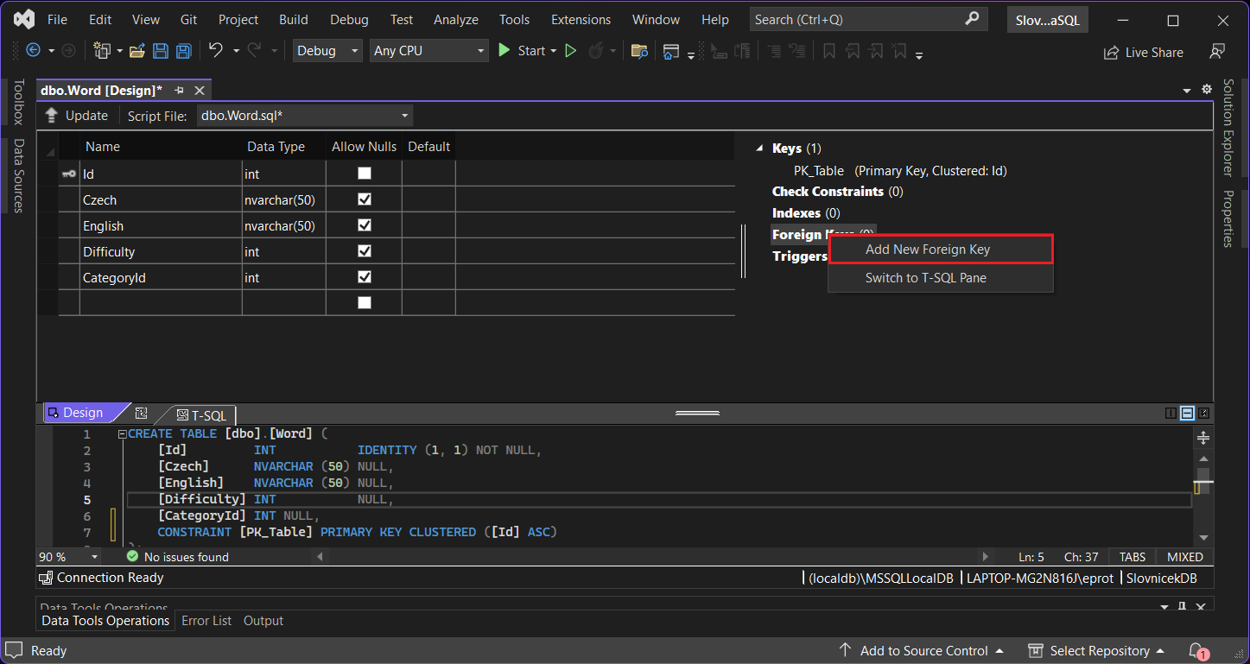Viewport: 1250px width, 664px height.
Task: Open the notifications bell in status bar
Action: click(1196, 650)
